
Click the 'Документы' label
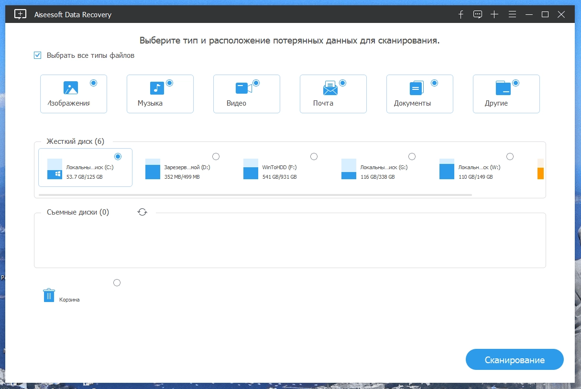tap(412, 103)
